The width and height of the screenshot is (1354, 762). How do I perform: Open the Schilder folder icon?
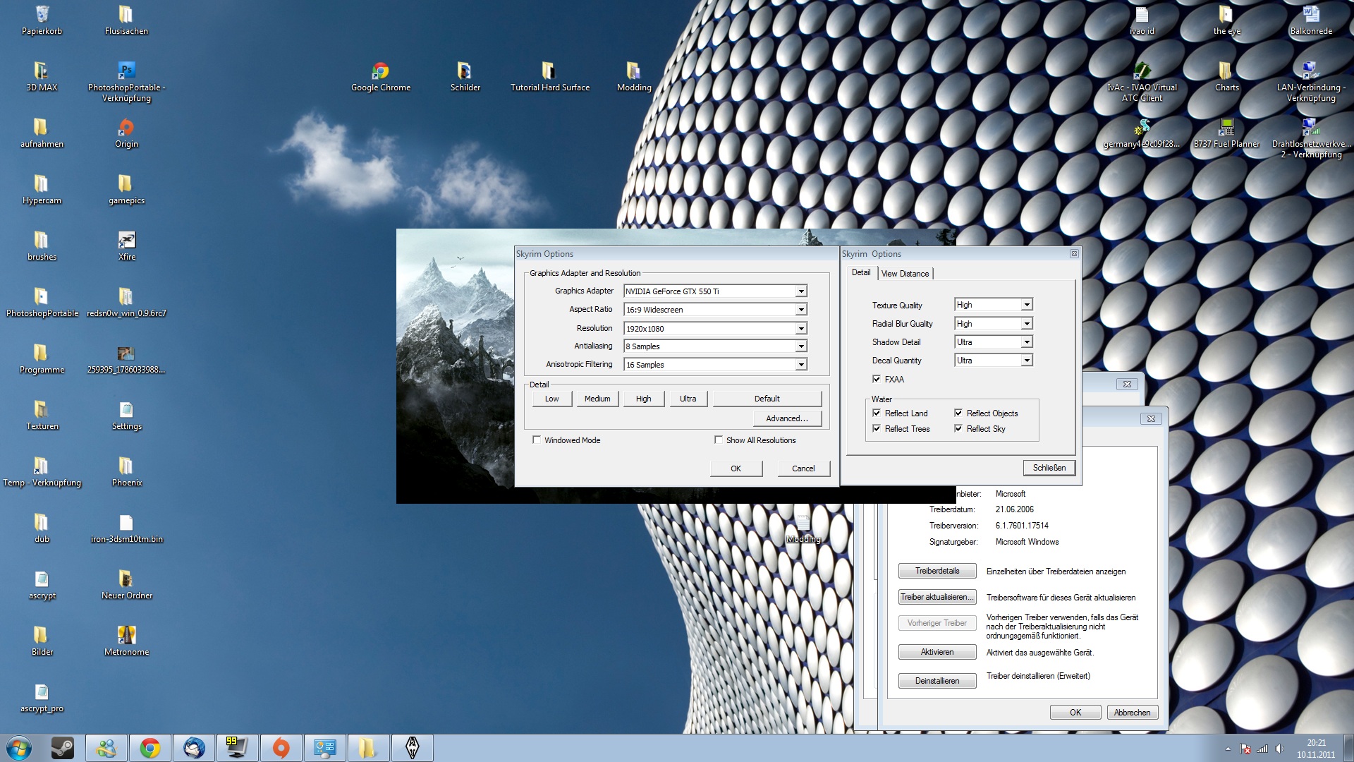pos(465,76)
